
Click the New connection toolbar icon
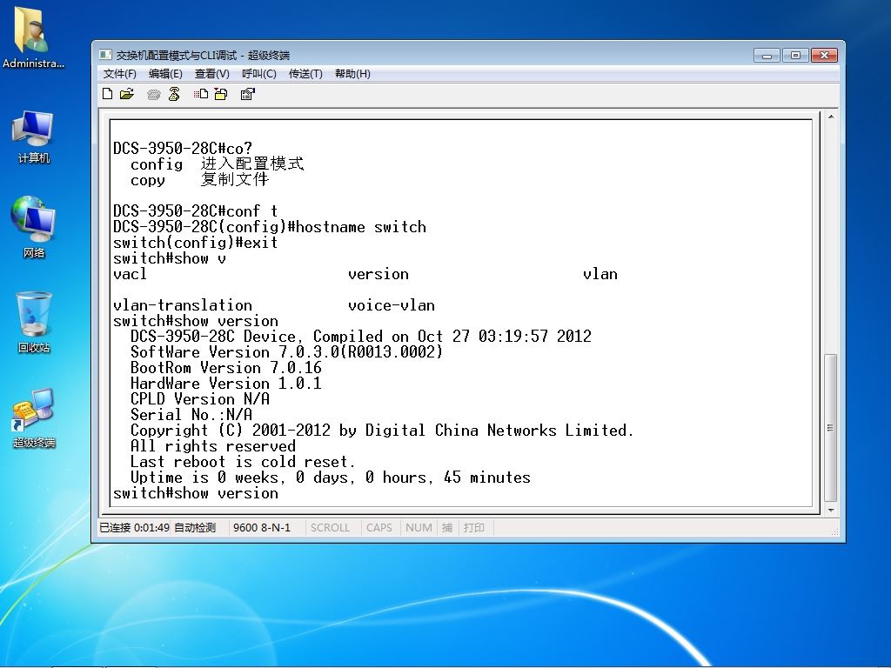(107, 94)
